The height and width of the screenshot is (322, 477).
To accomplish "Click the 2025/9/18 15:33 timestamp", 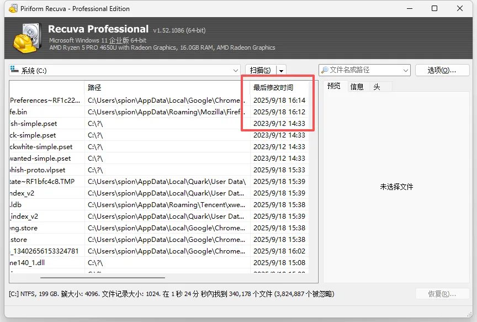I will point(279,170).
